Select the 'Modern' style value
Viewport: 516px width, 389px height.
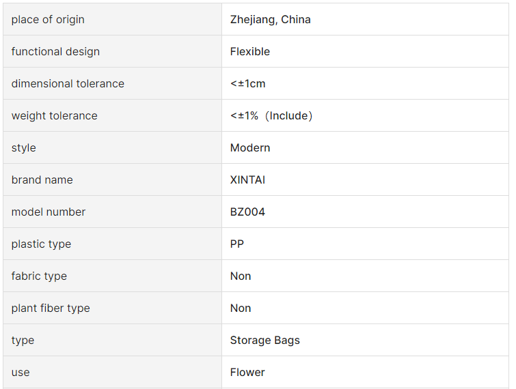point(250,148)
